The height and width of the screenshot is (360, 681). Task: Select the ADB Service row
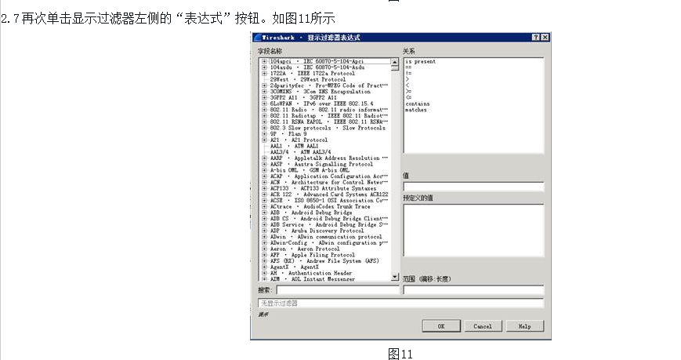[x=329, y=225]
